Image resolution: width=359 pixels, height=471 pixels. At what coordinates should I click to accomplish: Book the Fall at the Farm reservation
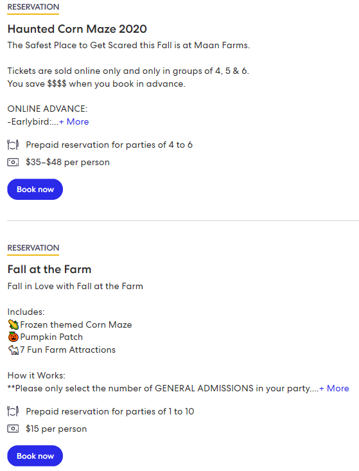[x=35, y=456]
